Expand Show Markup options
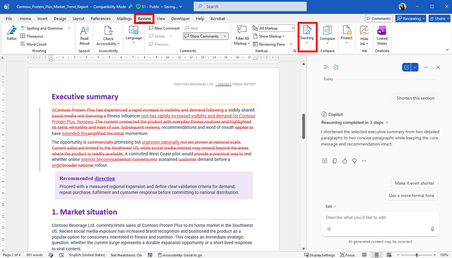Screen dimensions: 452x258 (269, 36)
